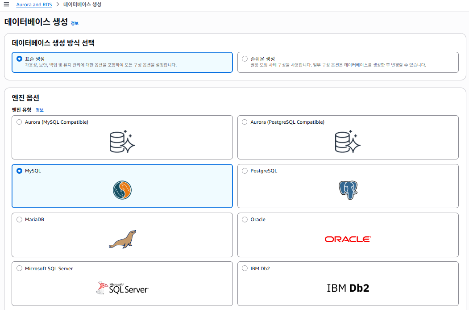469x310 pixels.
Task: Click the MariaDB seal logo
Action: click(x=122, y=239)
